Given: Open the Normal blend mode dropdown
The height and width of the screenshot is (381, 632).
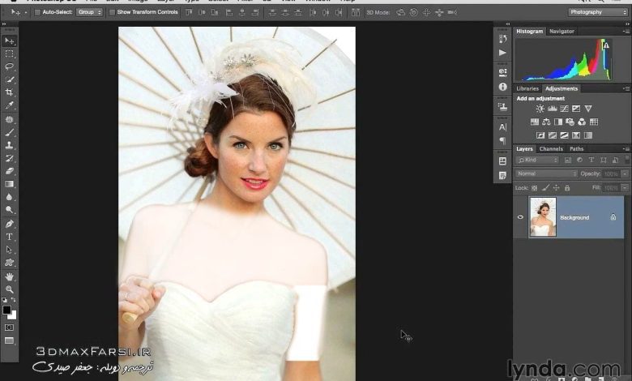Looking at the screenshot, I should [x=547, y=173].
